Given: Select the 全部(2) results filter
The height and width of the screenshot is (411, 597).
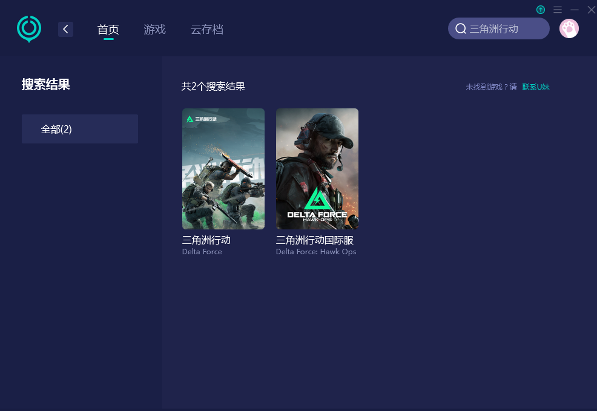Looking at the screenshot, I should 80,129.
